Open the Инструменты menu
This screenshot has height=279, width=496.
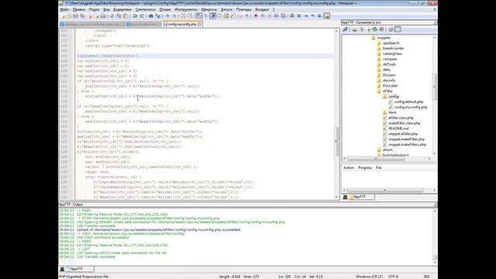pyautogui.click(x=186, y=9)
